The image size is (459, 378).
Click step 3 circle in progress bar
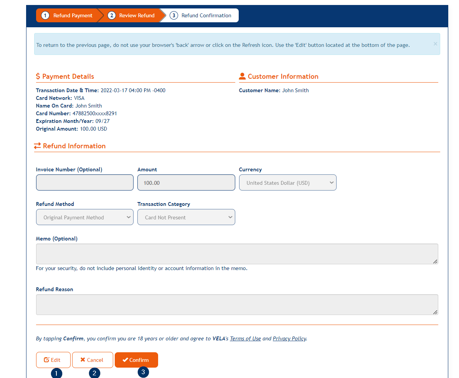coord(174,16)
